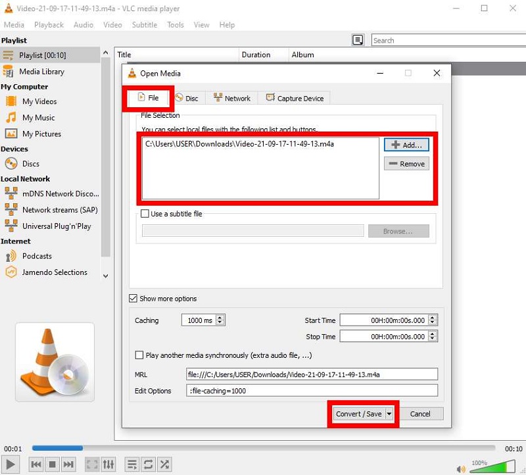Increase Start Time with up arrow
The width and height of the screenshot is (526, 475).
(x=433, y=317)
